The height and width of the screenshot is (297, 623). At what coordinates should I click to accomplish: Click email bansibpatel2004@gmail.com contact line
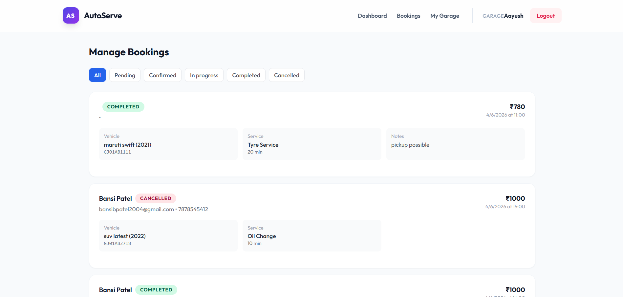pos(154,209)
